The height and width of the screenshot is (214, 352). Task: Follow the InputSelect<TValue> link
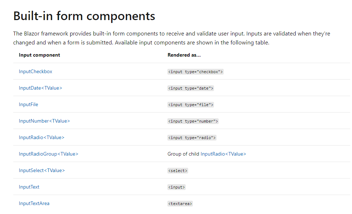coord(42,171)
